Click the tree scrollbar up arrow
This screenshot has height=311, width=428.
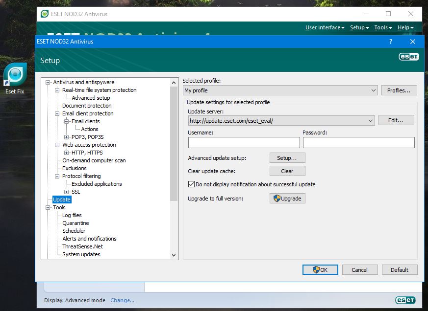[174, 82]
